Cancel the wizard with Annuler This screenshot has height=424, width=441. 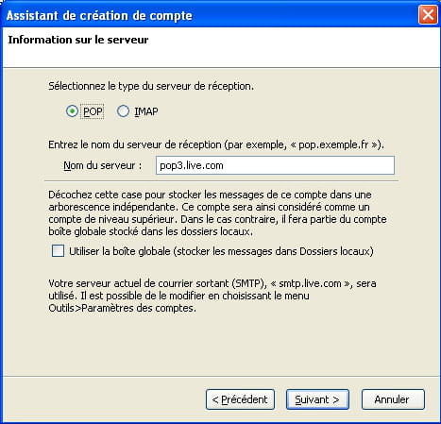[x=393, y=399]
